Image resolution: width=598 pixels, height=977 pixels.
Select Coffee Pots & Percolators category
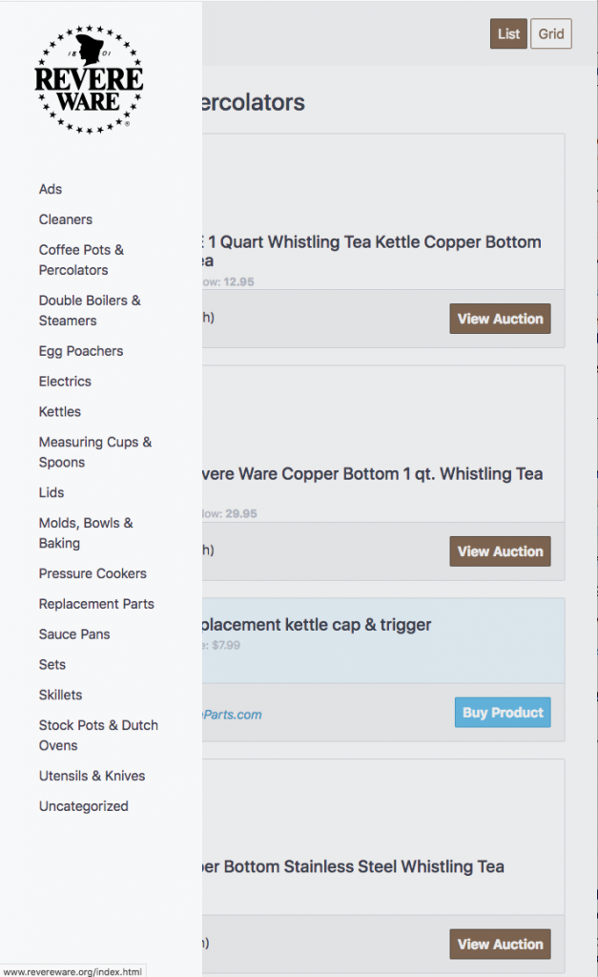(82, 260)
